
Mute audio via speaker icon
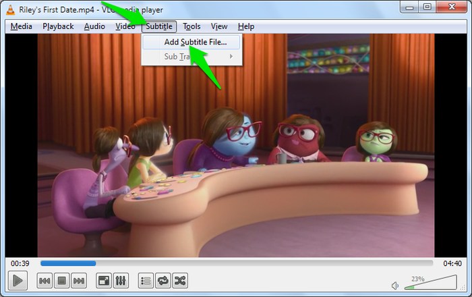[x=395, y=286]
